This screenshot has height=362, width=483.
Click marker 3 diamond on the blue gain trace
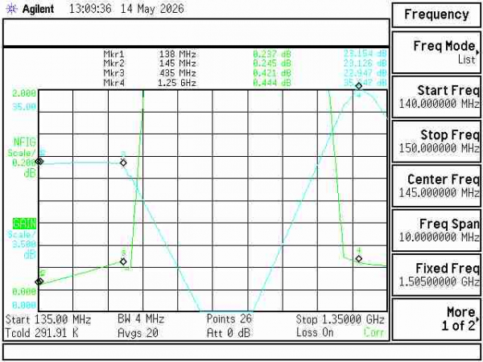click(123, 162)
